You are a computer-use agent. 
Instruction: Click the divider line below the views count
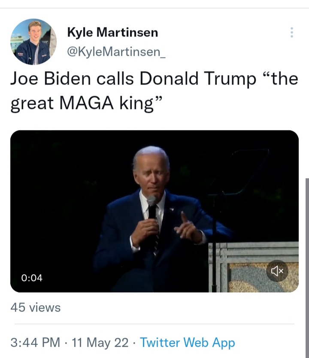[x=154, y=324]
